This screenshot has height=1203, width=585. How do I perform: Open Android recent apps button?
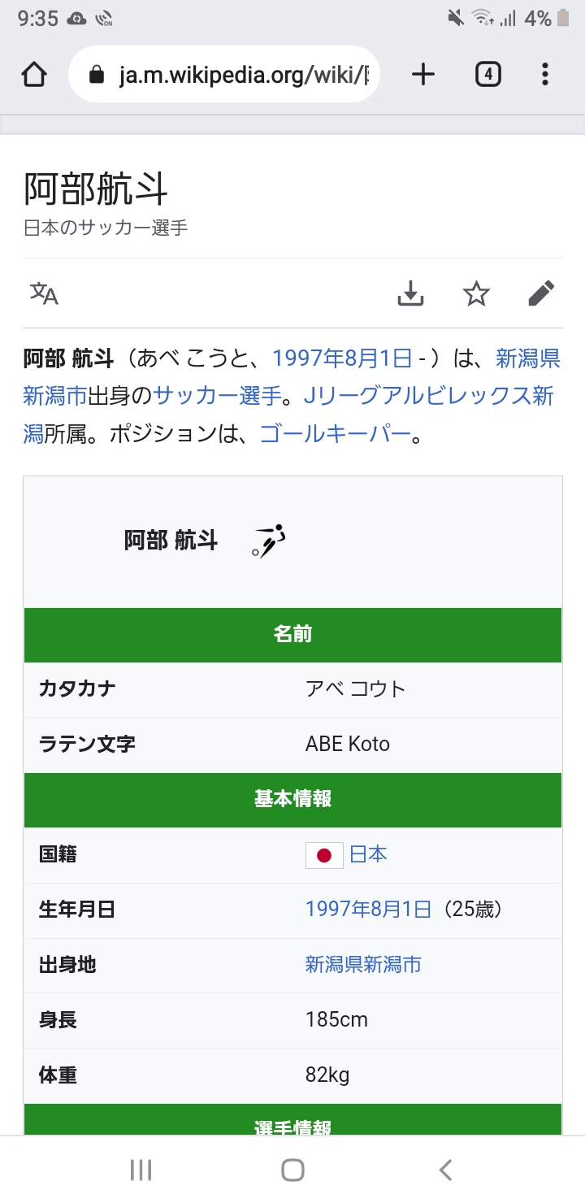point(141,1170)
